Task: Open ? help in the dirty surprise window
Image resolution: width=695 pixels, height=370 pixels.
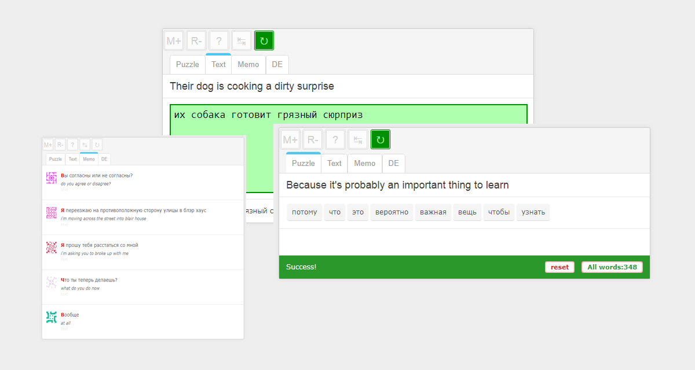Action: coord(219,40)
